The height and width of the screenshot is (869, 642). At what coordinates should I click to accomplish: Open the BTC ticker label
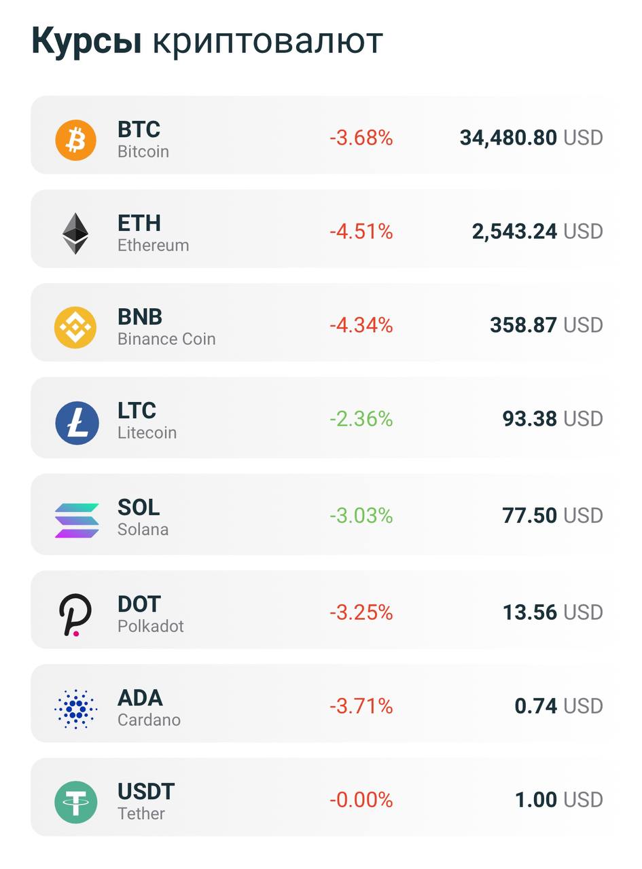(139, 129)
